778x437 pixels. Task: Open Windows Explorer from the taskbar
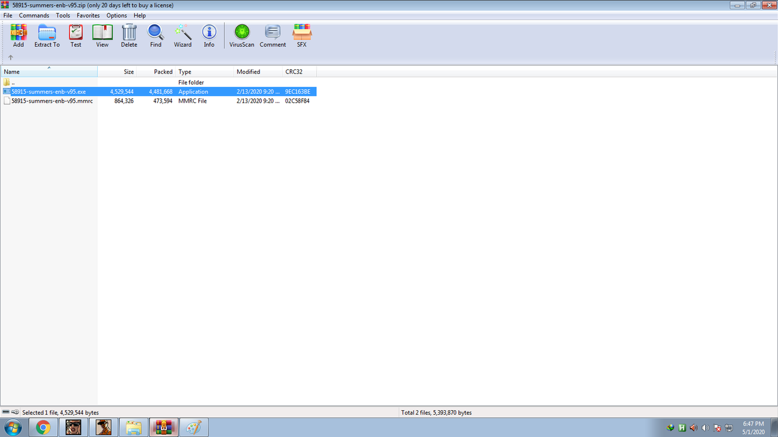(134, 427)
